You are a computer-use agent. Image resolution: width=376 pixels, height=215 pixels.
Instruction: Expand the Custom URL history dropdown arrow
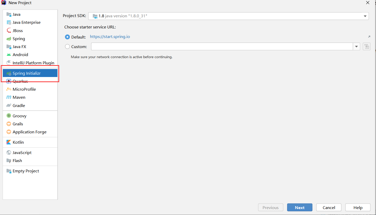[356, 47]
